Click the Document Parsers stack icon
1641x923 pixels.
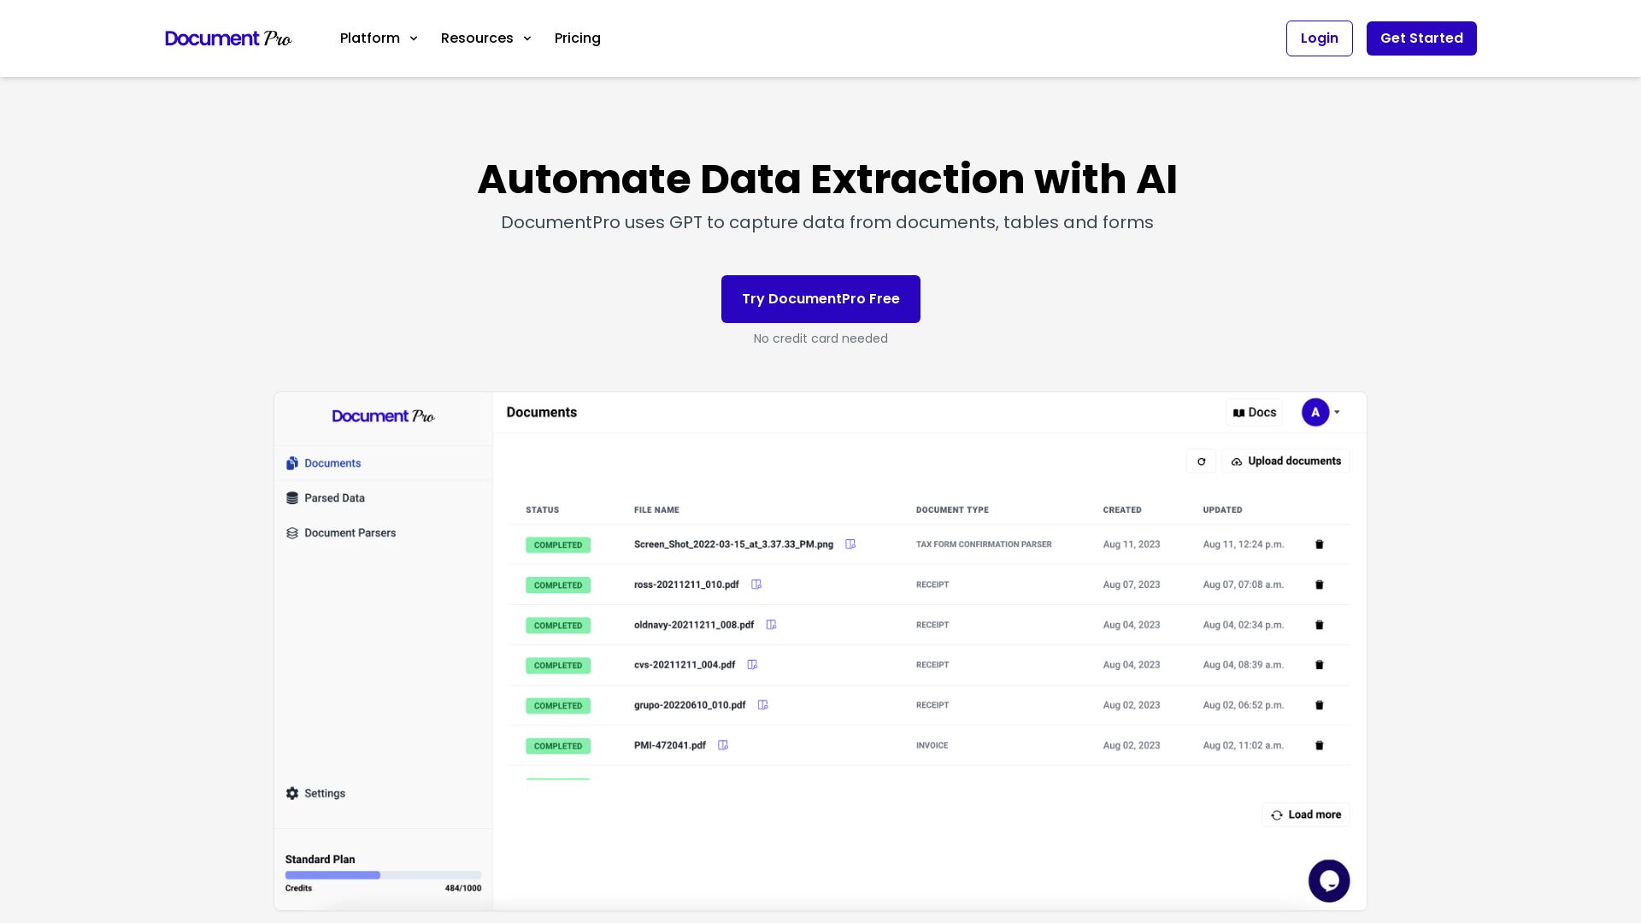tap(292, 532)
